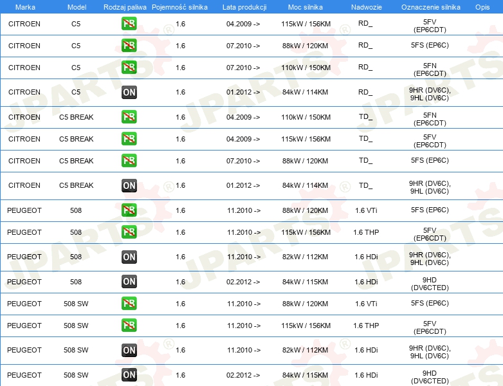
Task: Click diesel ON icon for C5 BREAK 01.2012
Action: 129,185
